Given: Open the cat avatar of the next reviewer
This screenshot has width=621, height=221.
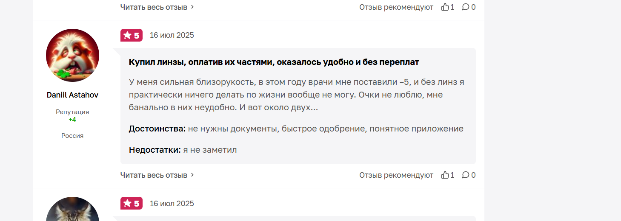Looking at the screenshot, I should click(x=72, y=209).
